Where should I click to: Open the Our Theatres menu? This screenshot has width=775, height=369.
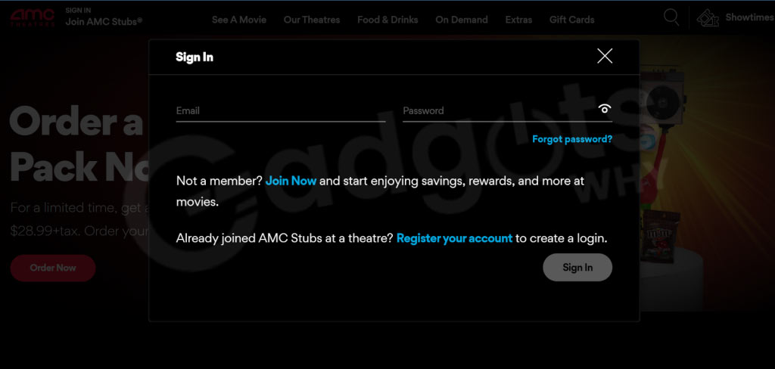coord(312,20)
